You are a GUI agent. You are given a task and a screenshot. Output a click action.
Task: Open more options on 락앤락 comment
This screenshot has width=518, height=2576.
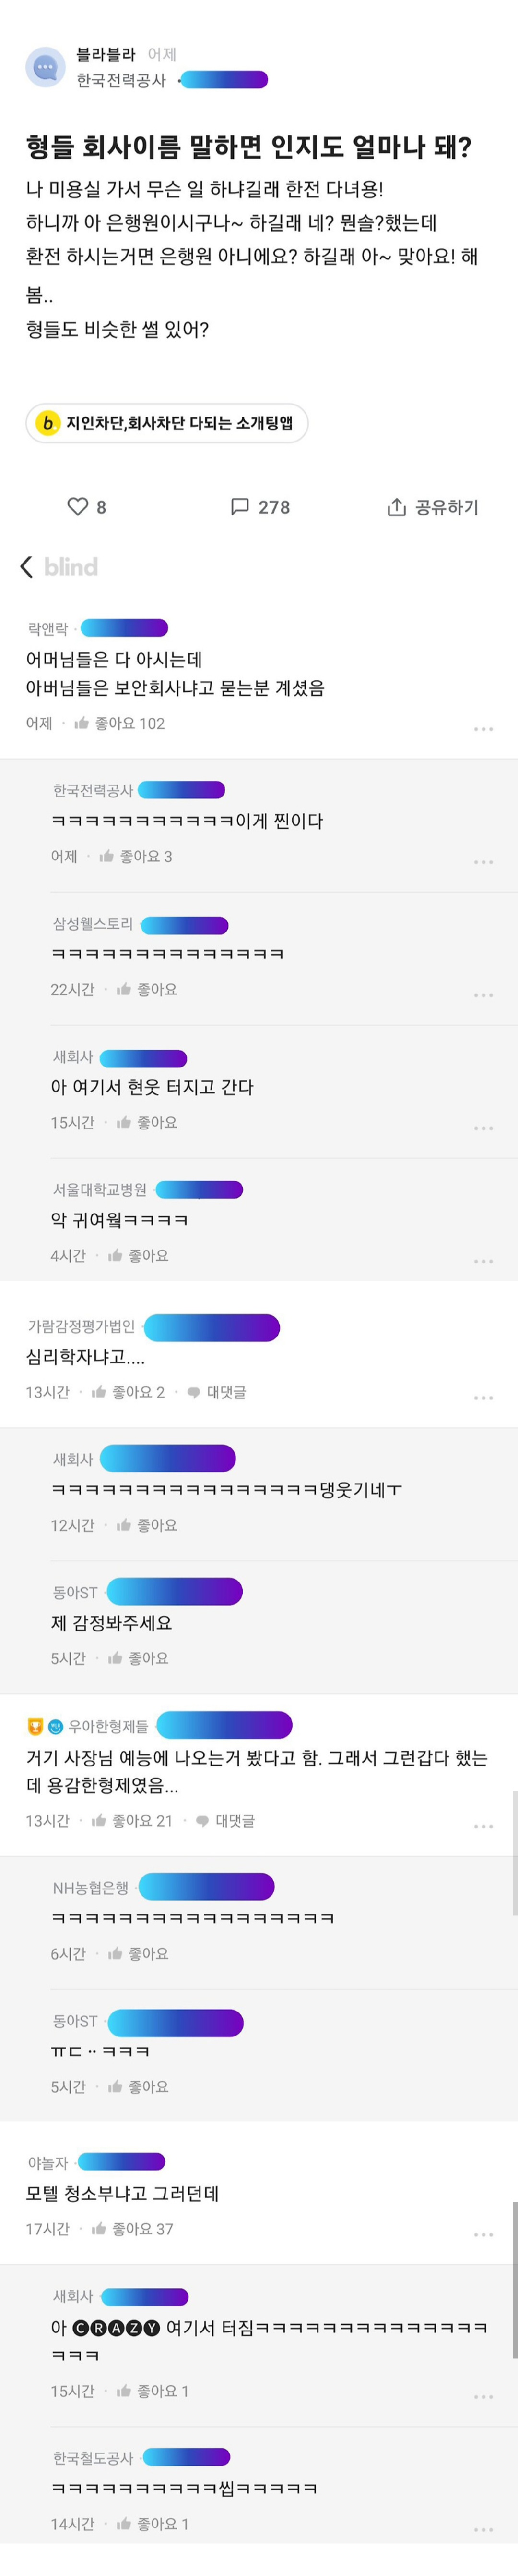[x=483, y=729]
